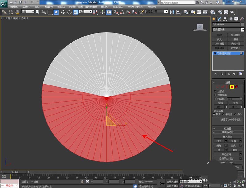Open the Utilities hammer panel icon
Image resolution: width=246 pixels, height=188 pixels.
tap(241, 19)
